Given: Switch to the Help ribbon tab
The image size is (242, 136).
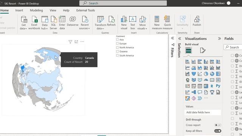Looking at the screenshot, I should point(66,10).
